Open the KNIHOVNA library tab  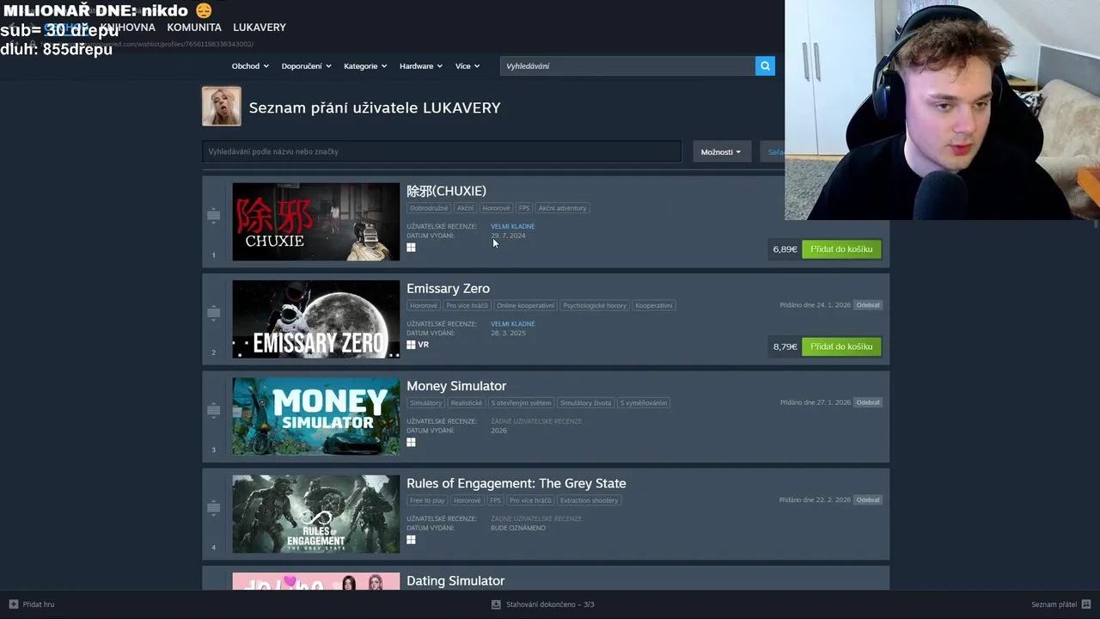[x=127, y=28]
